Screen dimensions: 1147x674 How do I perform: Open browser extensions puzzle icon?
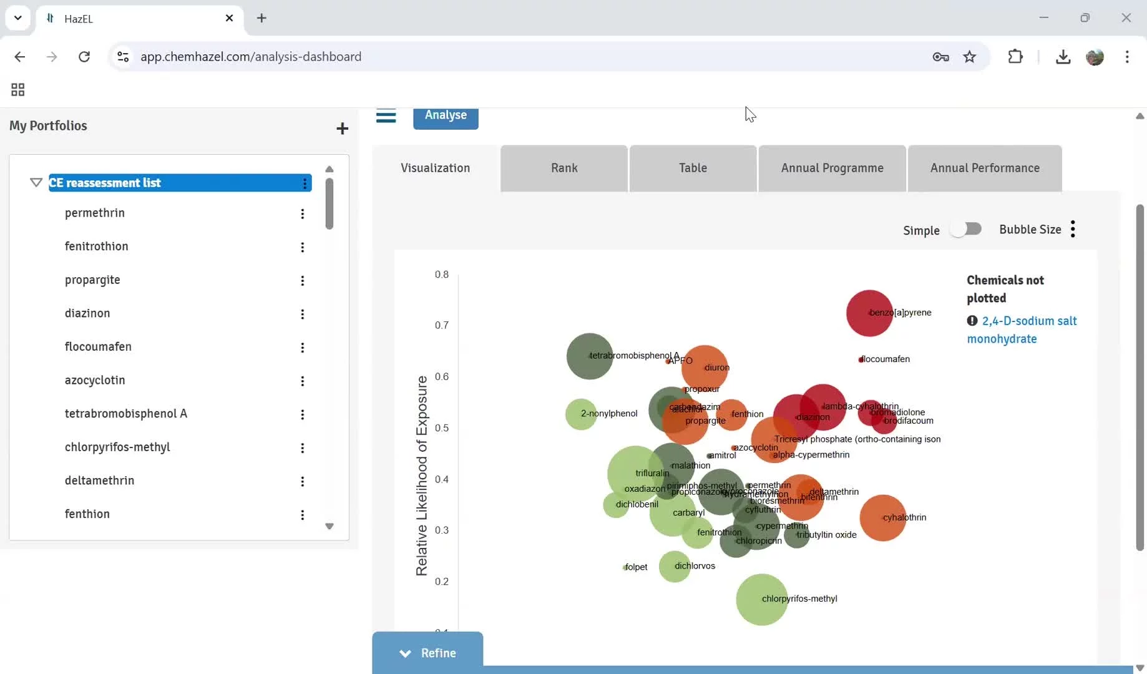coord(1015,57)
